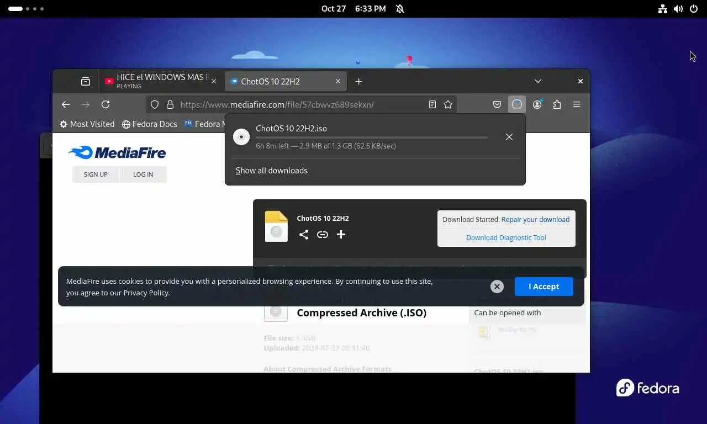Open the network status icon

(x=663, y=9)
